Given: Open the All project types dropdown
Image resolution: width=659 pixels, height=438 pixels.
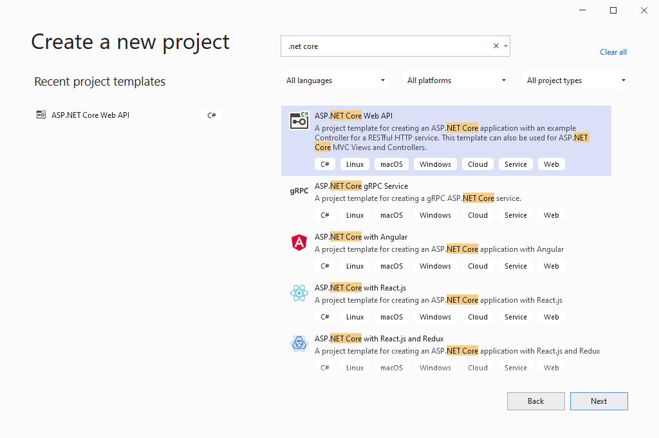Looking at the screenshot, I should (576, 81).
